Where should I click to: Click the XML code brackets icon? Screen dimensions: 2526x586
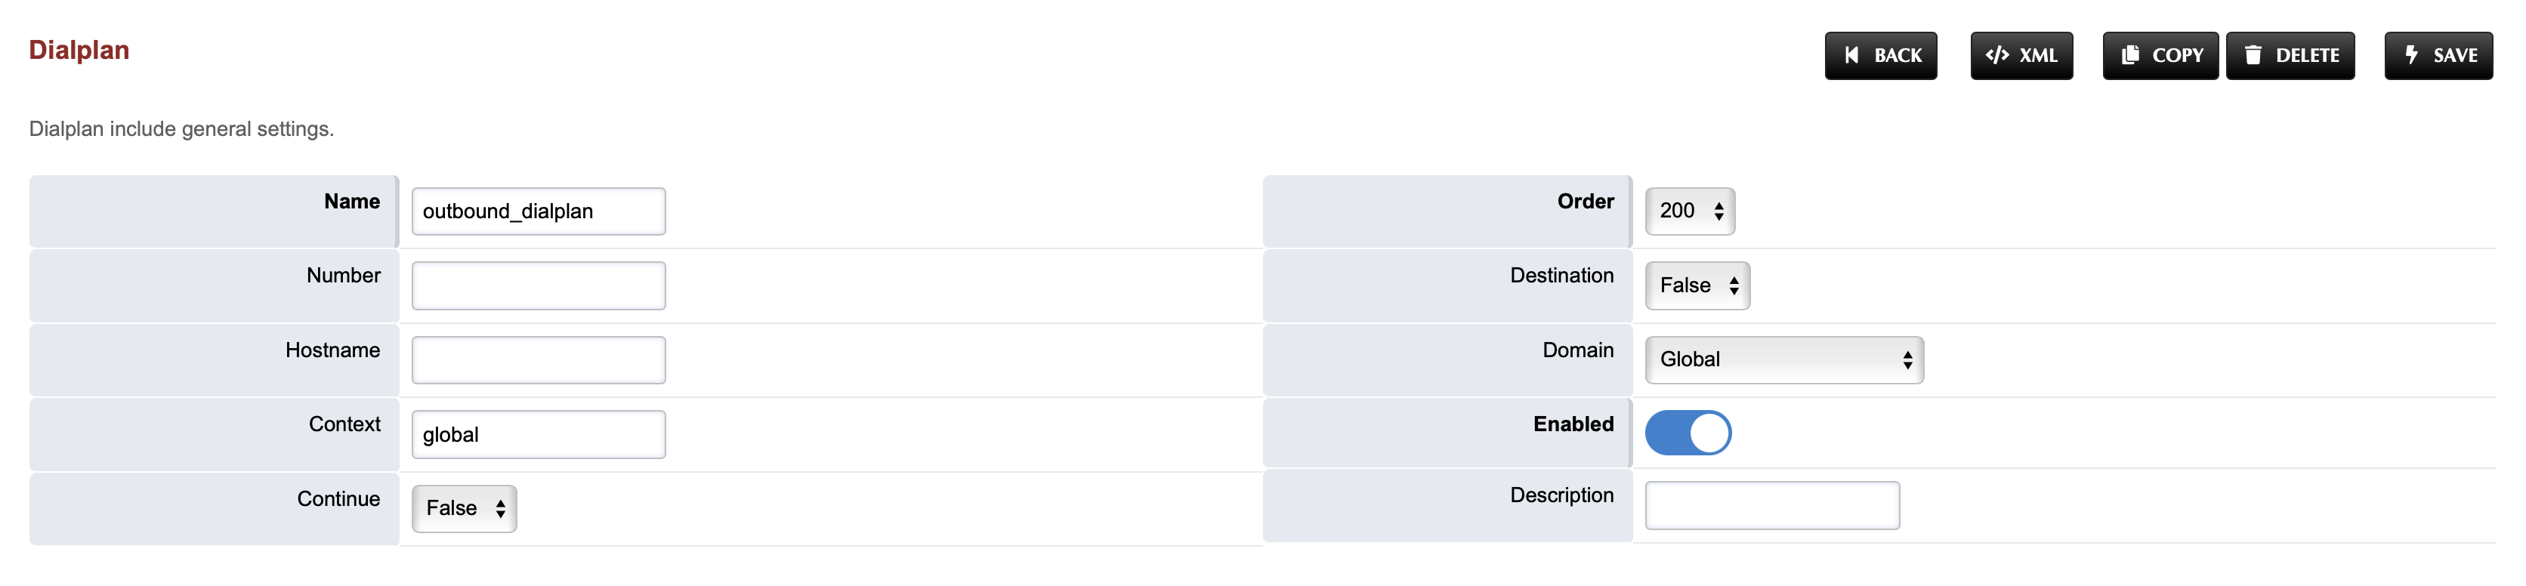click(x=1996, y=56)
